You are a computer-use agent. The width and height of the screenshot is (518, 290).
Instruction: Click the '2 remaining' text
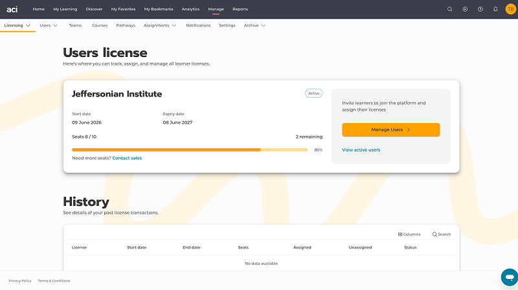[310, 137]
